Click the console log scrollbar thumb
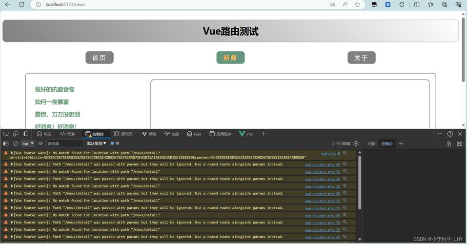467x244 pixels. [360, 182]
